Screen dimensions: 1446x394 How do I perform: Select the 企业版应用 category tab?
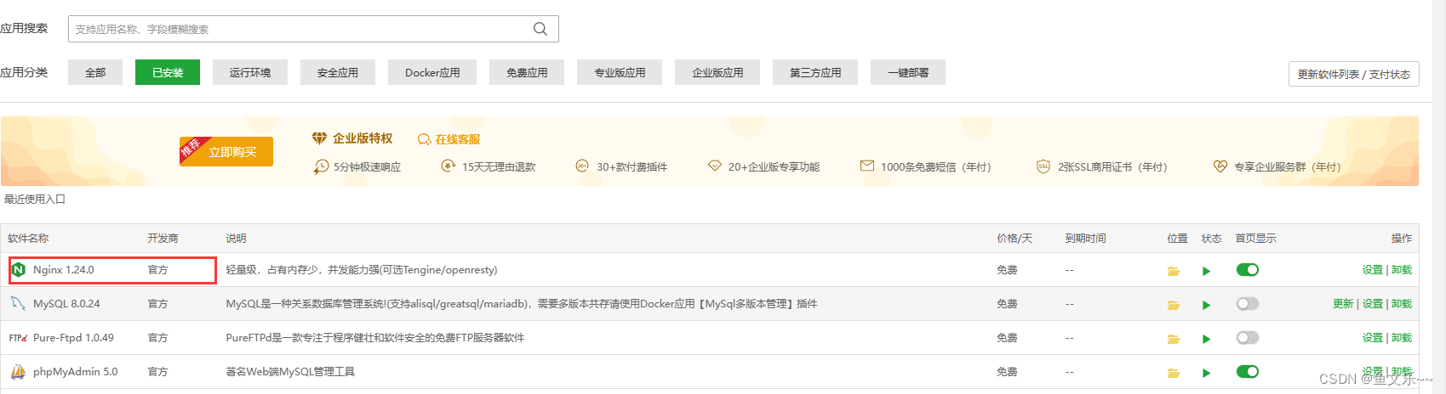(717, 72)
